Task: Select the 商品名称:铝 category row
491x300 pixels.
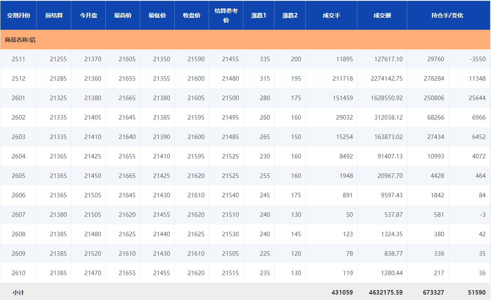Action: (x=20, y=40)
